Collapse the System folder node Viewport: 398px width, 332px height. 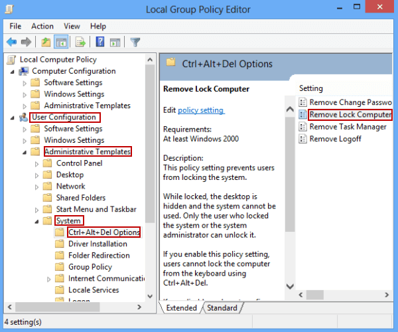tap(36, 222)
